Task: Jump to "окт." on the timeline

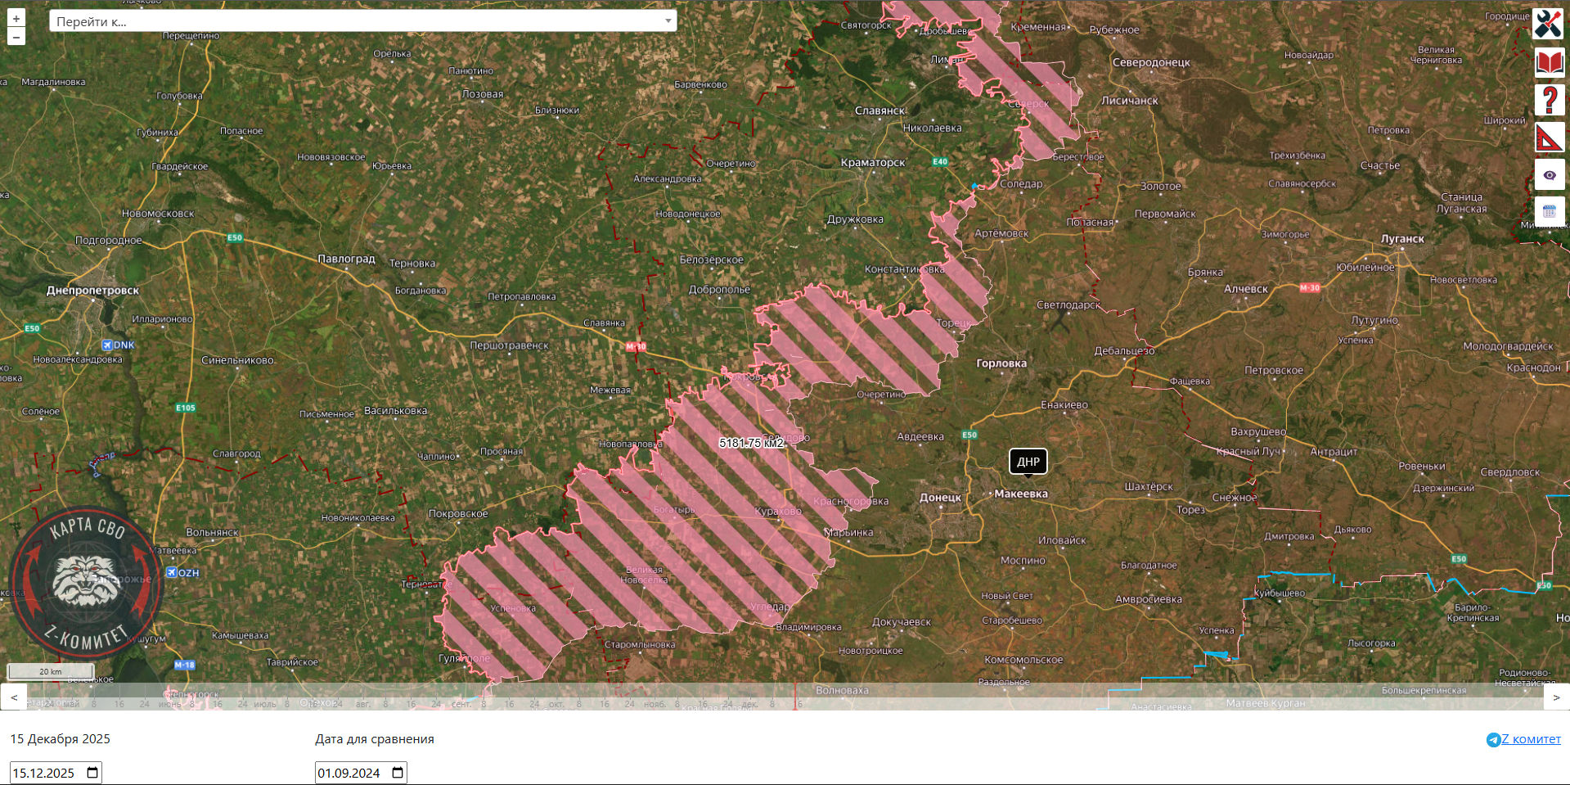Action: point(556,704)
